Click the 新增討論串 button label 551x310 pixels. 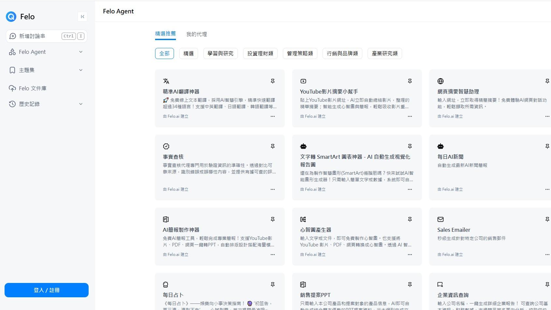(x=32, y=36)
